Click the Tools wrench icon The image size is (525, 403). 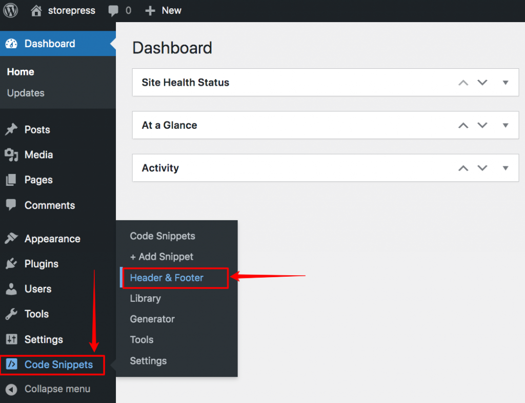point(11,314)
